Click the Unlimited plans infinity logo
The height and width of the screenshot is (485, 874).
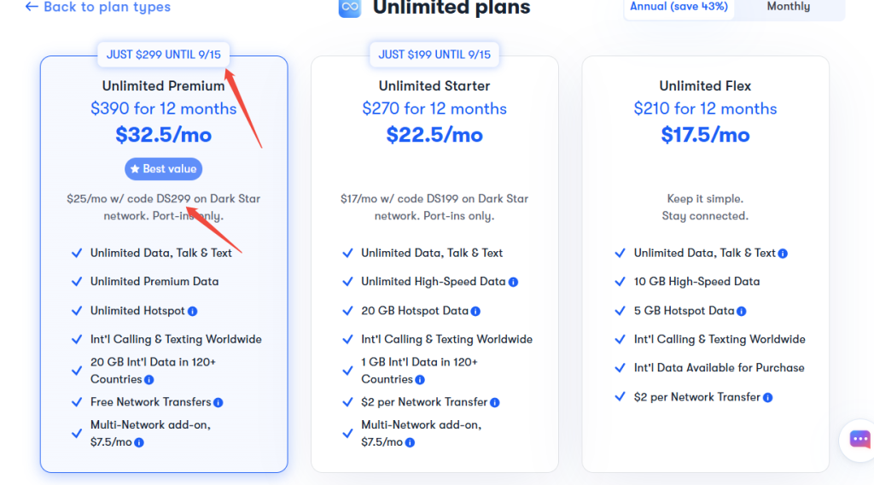350,8
